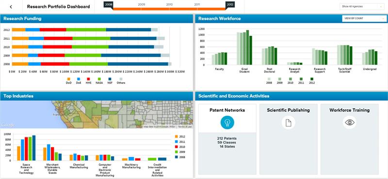Open Scientific Publishing document icon
This screenshot has width=388, height=179.
click(288, 122)
